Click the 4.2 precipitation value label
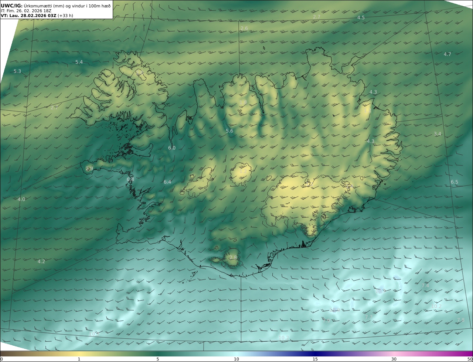The width and height of the screenshot is (473, 362). (41, 262)
